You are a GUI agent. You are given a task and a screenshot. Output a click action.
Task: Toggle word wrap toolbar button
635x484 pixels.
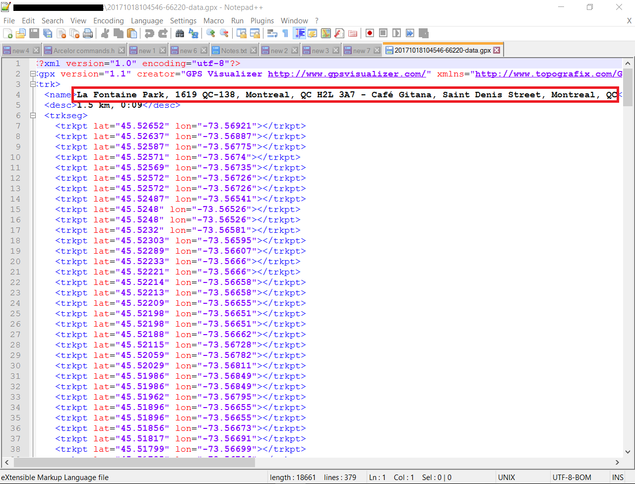tap(272, 33)
